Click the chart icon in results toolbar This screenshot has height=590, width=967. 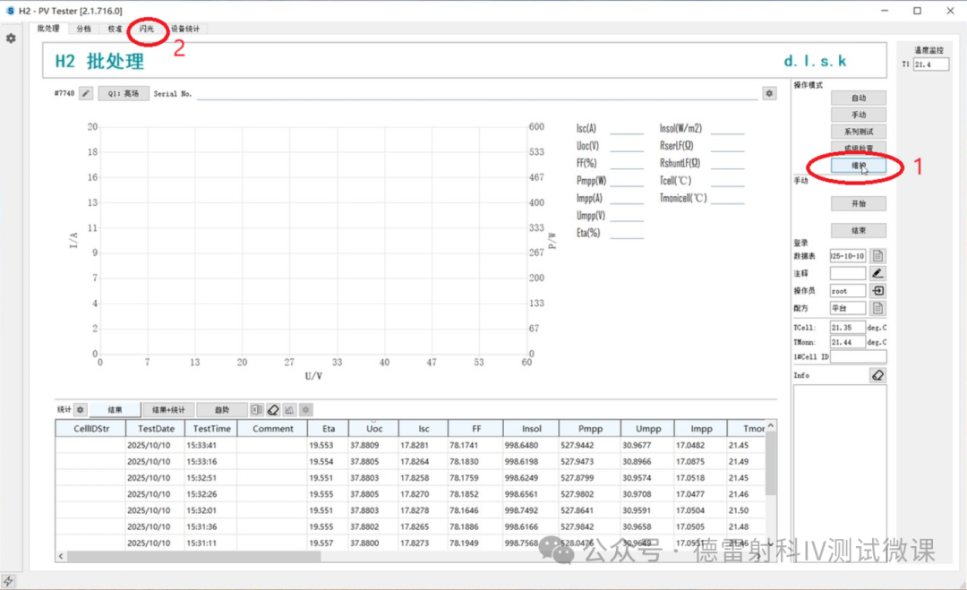pos(289,410)
